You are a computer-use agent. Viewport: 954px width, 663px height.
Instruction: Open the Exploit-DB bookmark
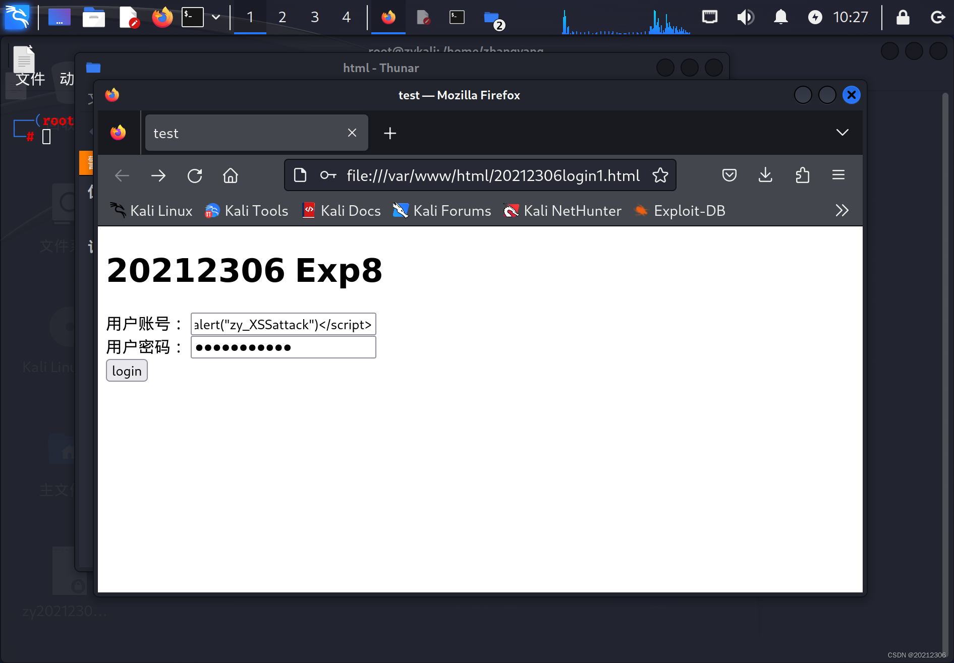(679, 211)
